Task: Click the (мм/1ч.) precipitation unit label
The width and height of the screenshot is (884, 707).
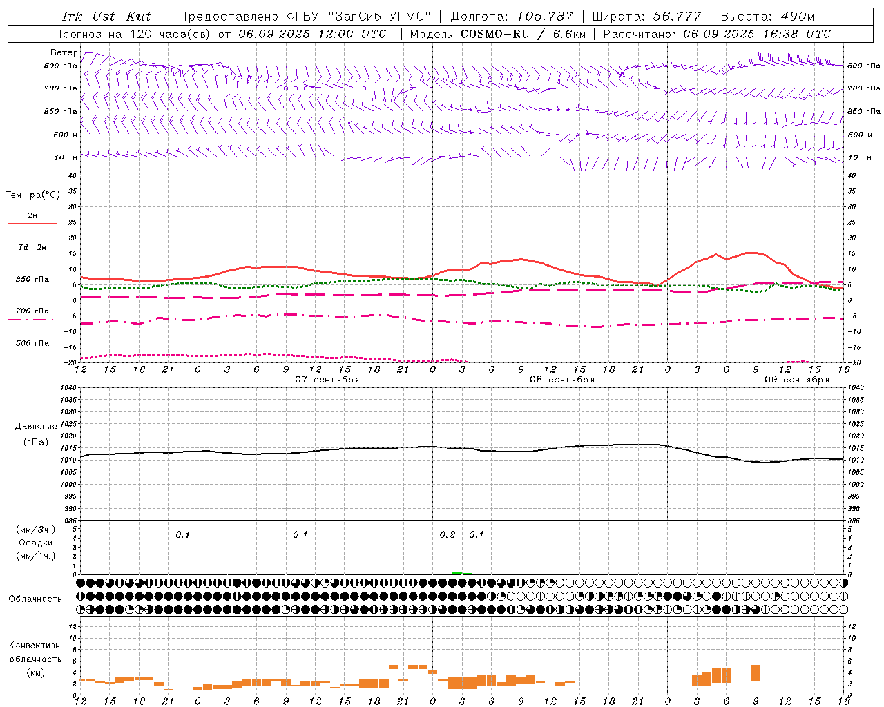Action: [36, 556]
